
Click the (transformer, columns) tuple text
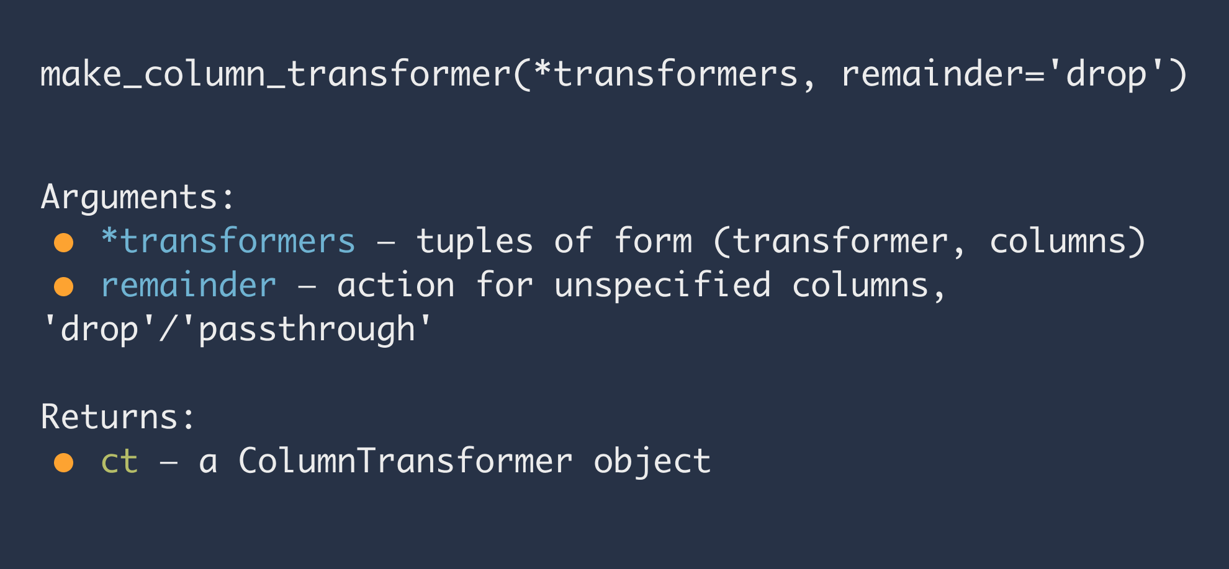929,241
